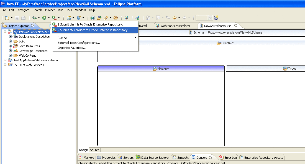Open the Window menu

pos(80,10)
